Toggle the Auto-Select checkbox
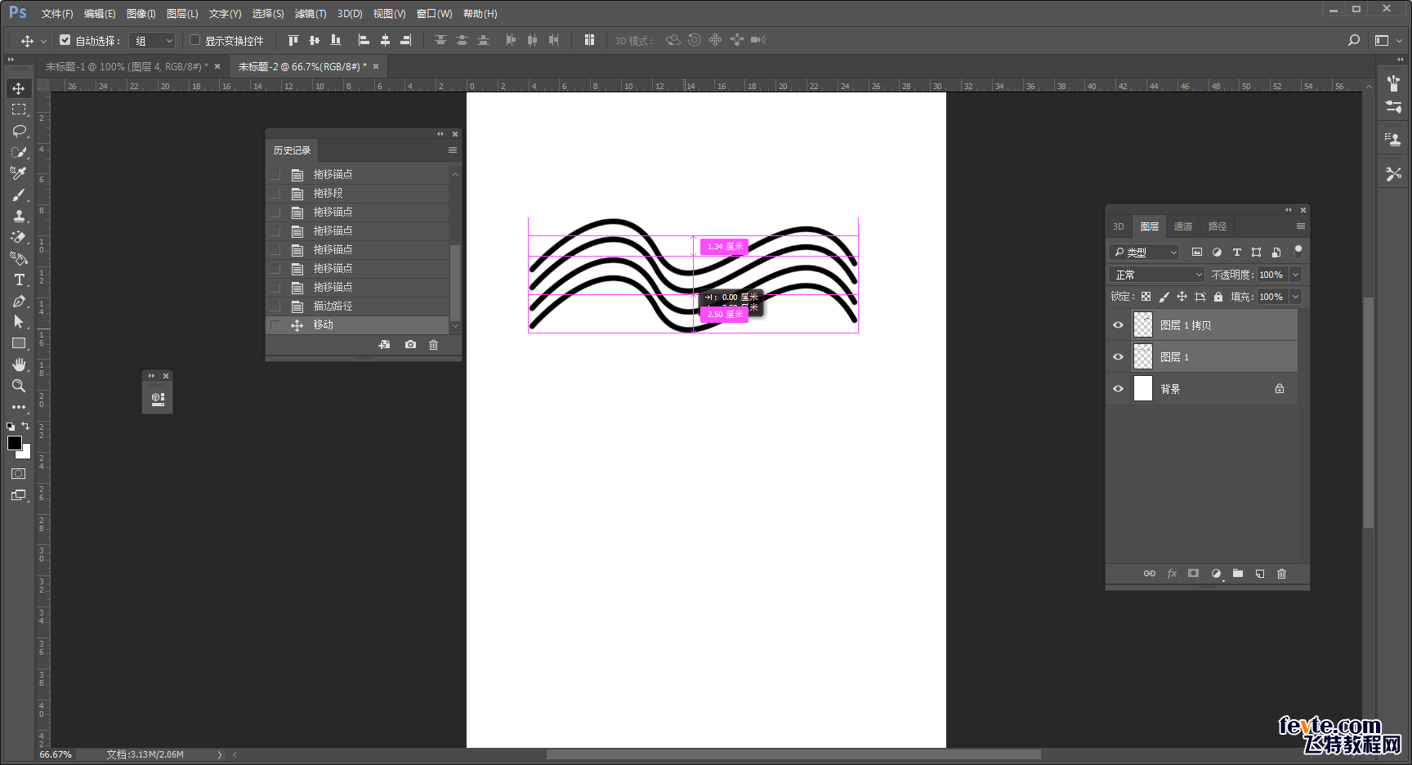This screenshot has width=1412, height=765. click(65, 40)
